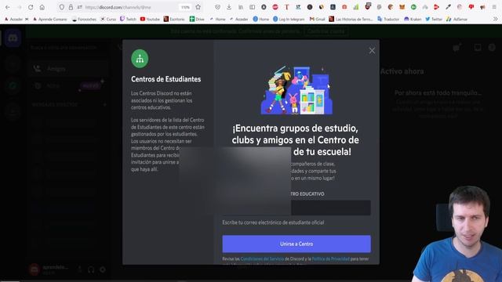Open the Traductor bookmark
Image resolution: width=502 pixels, height=282 pixels.
388,19
